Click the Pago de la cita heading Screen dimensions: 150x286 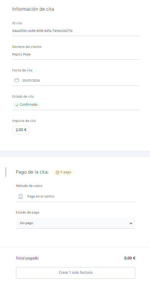[32, 172]
